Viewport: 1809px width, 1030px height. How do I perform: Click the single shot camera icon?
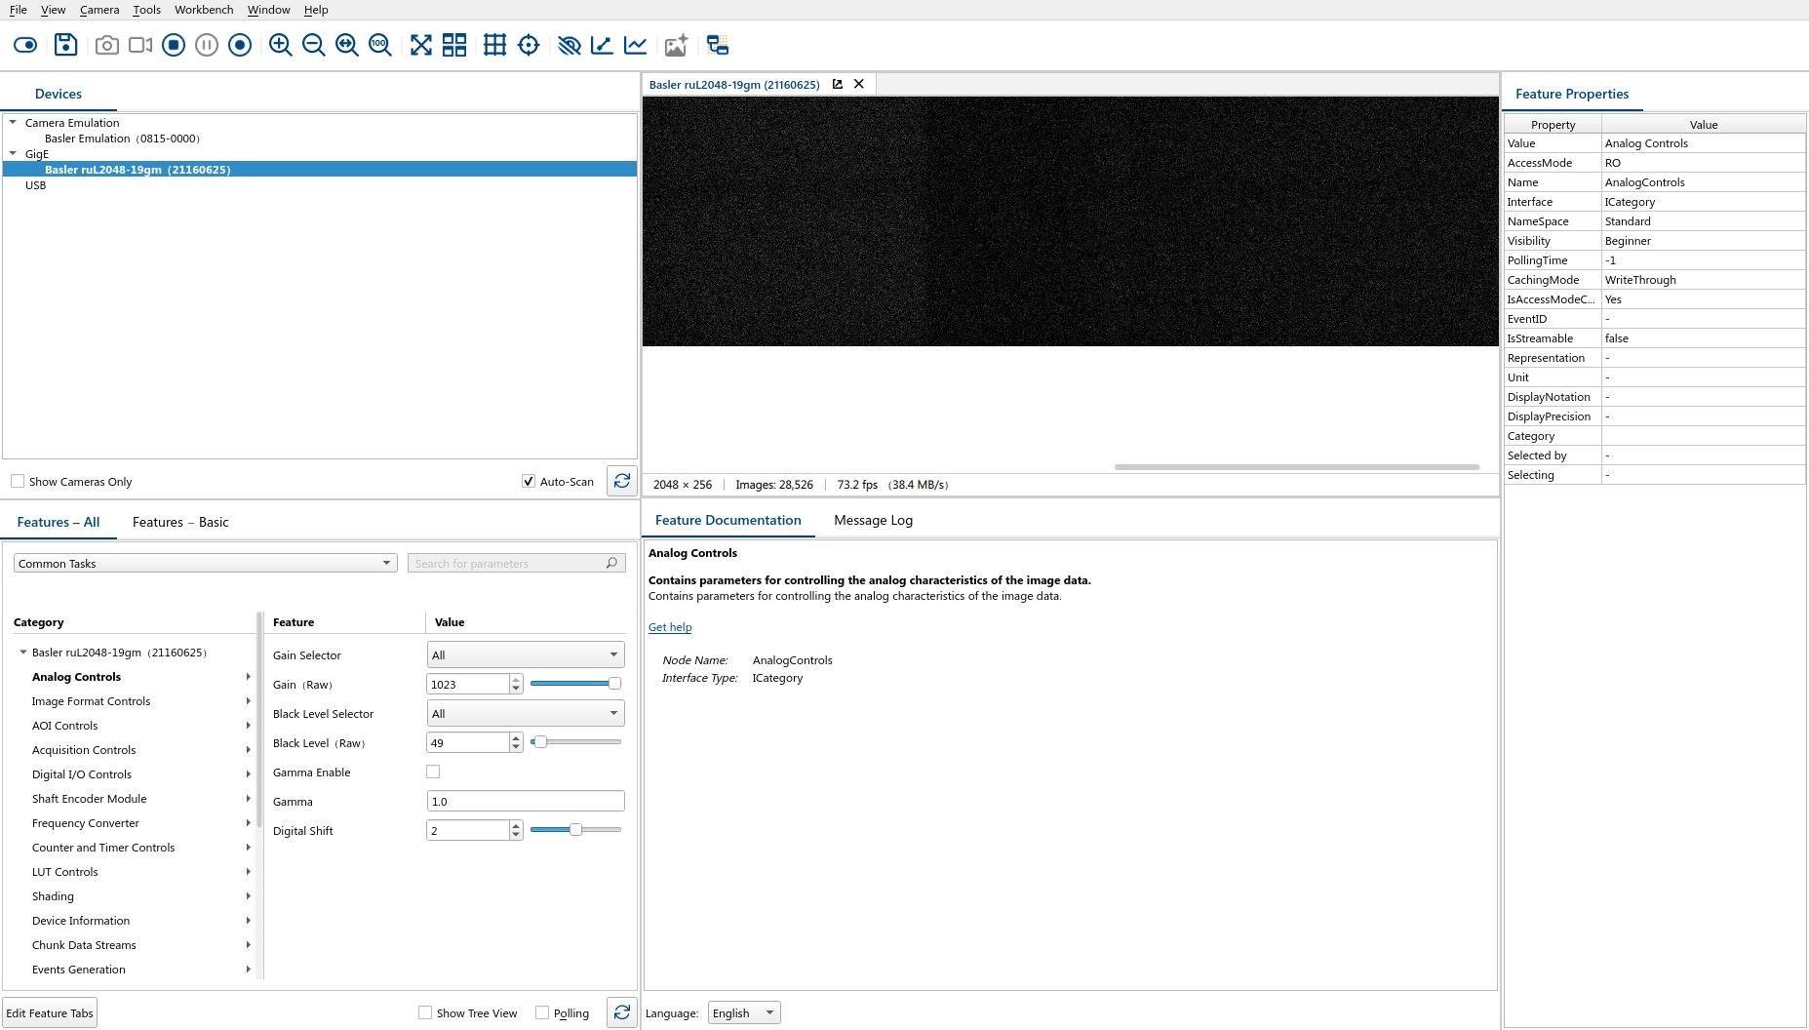[107, 45]
